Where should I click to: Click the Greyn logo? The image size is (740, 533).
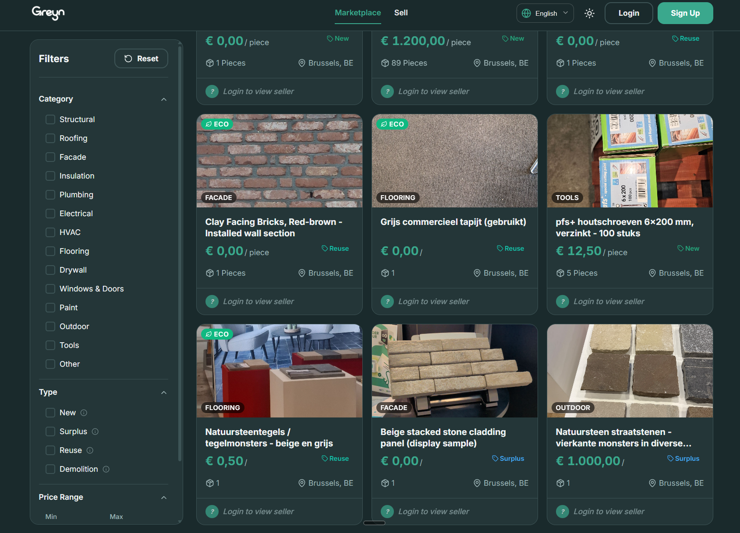(48, 13)
